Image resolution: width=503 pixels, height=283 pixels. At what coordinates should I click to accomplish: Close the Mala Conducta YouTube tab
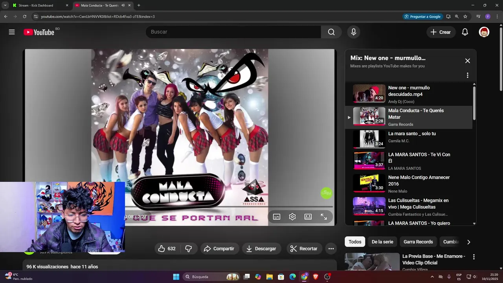129,6
